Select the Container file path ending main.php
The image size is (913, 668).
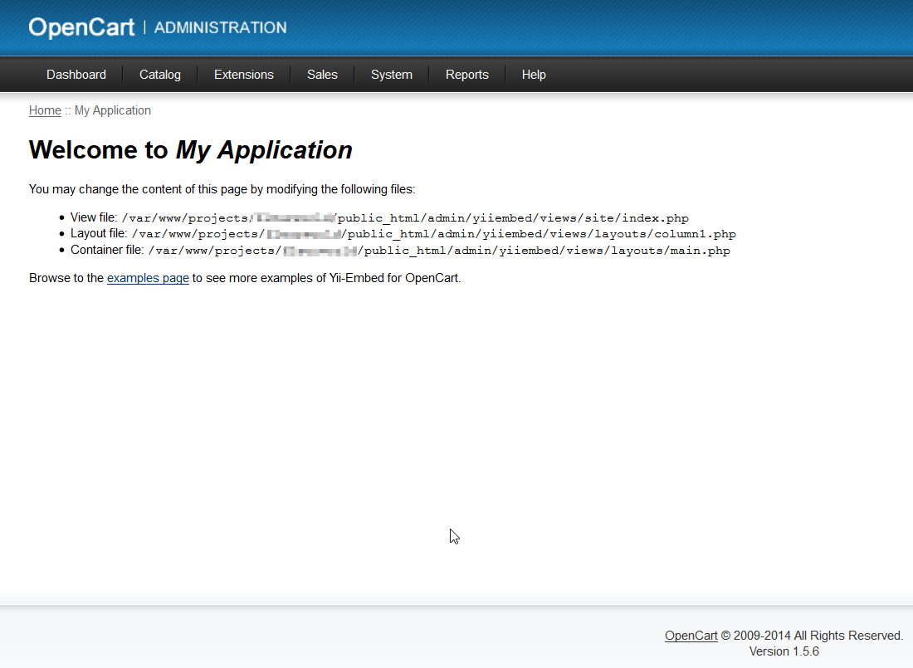point(439,251)
